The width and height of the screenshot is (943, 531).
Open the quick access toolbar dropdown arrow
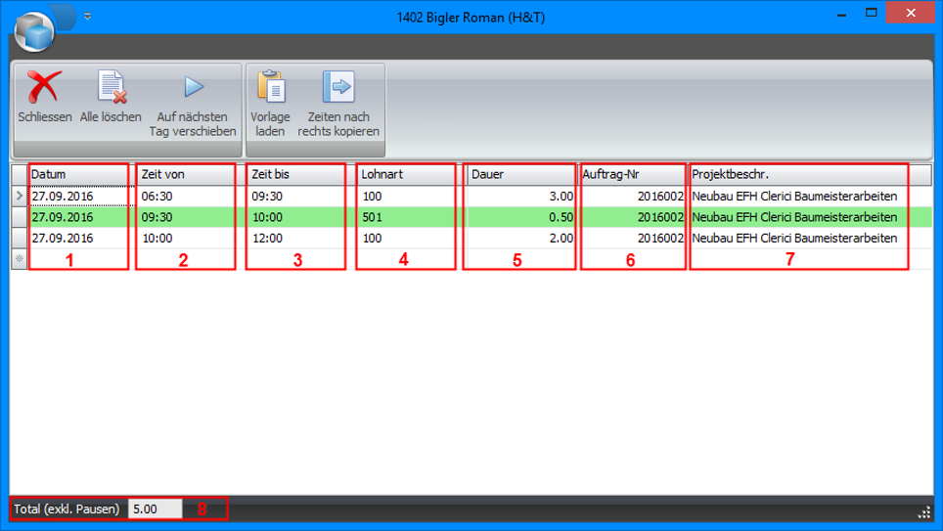point(88,17)
